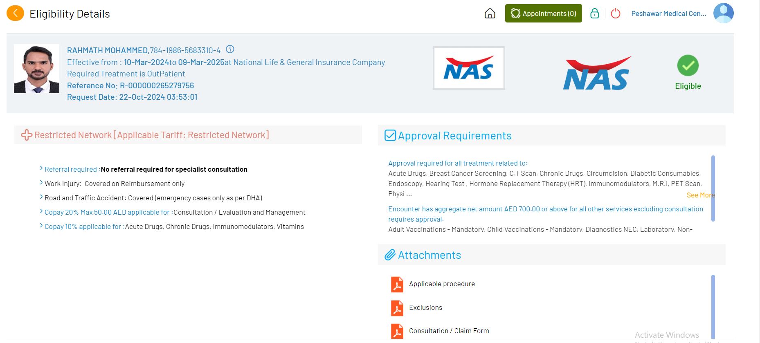Click the red power logout icon
Screen dimensions: 760x343
(615, 13)
